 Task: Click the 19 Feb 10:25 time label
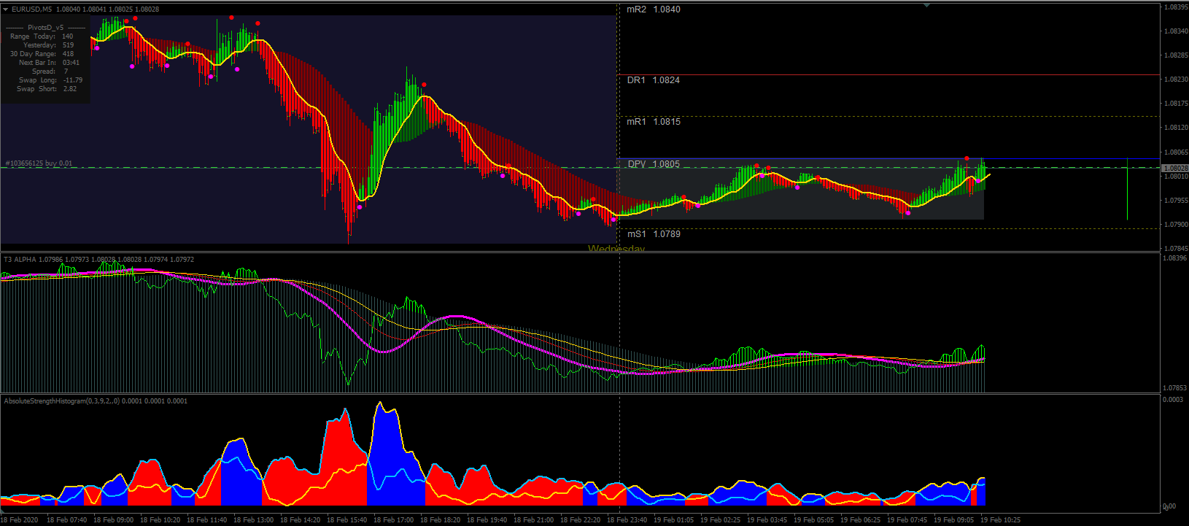(1000, 520)
